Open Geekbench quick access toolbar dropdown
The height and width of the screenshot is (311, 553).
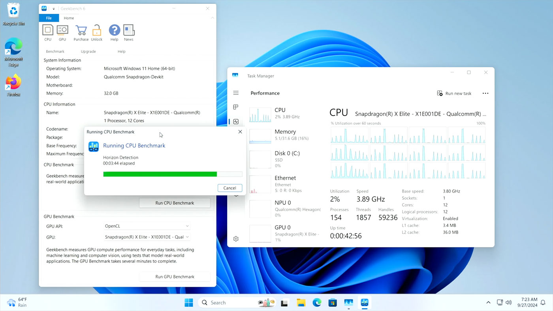click(x=54, y=9)
